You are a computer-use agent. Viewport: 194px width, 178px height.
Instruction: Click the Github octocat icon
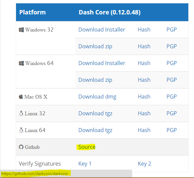point(21,147)
